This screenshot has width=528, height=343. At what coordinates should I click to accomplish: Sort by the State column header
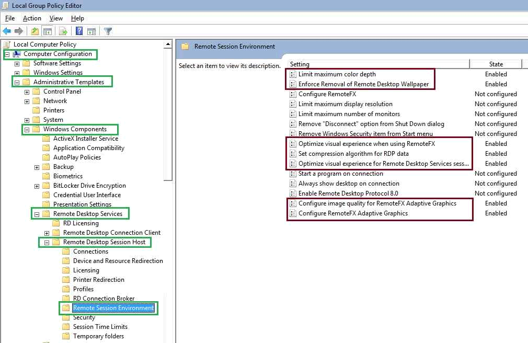496,64
